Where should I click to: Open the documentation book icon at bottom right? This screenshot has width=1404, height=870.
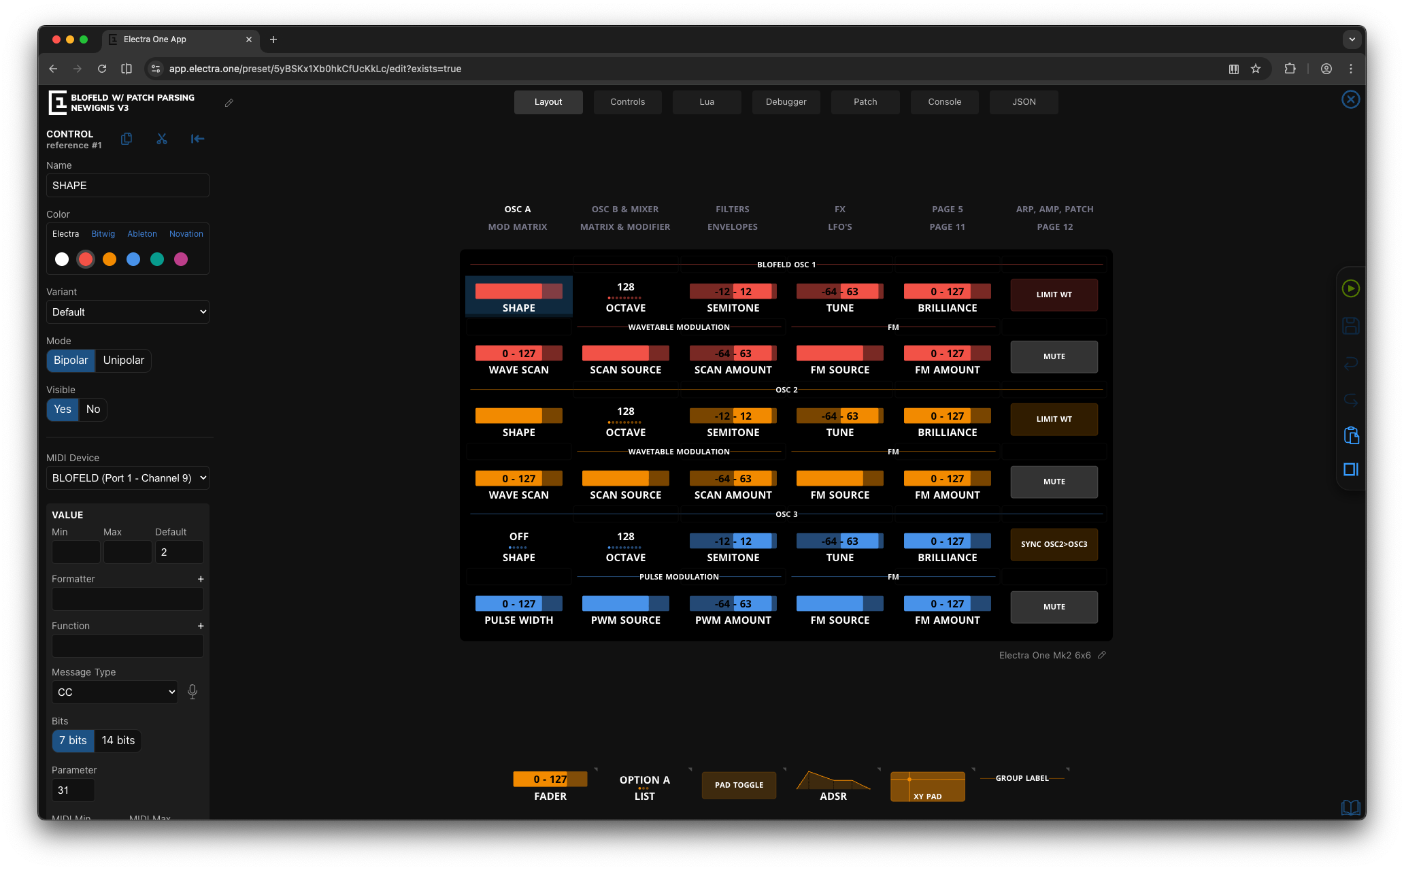click(x=1351, y=807)
